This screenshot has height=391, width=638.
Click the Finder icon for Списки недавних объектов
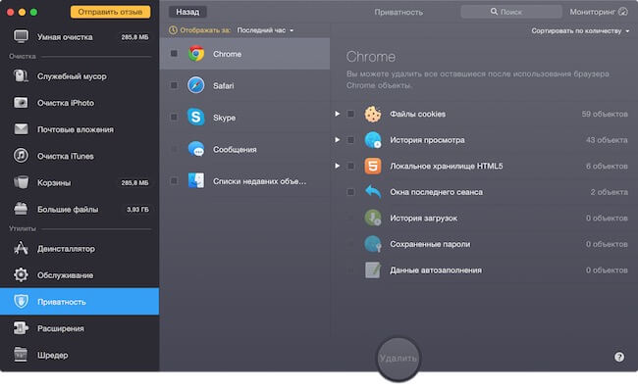point(196,180)
